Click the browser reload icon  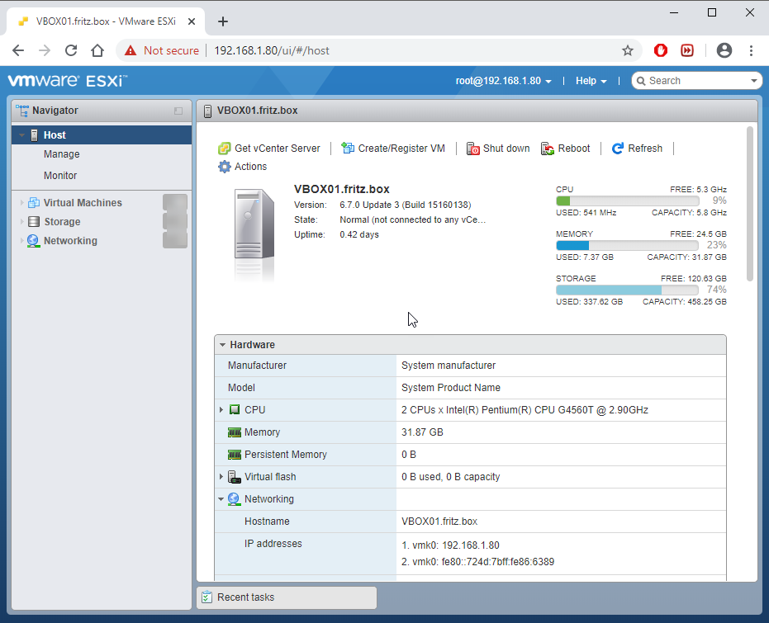(x=71, y=50)
